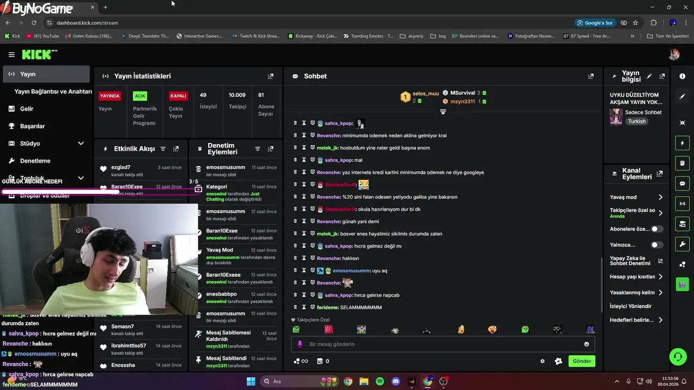Open the Windows Start menu

pyautogui.click(x=250, y=381)
